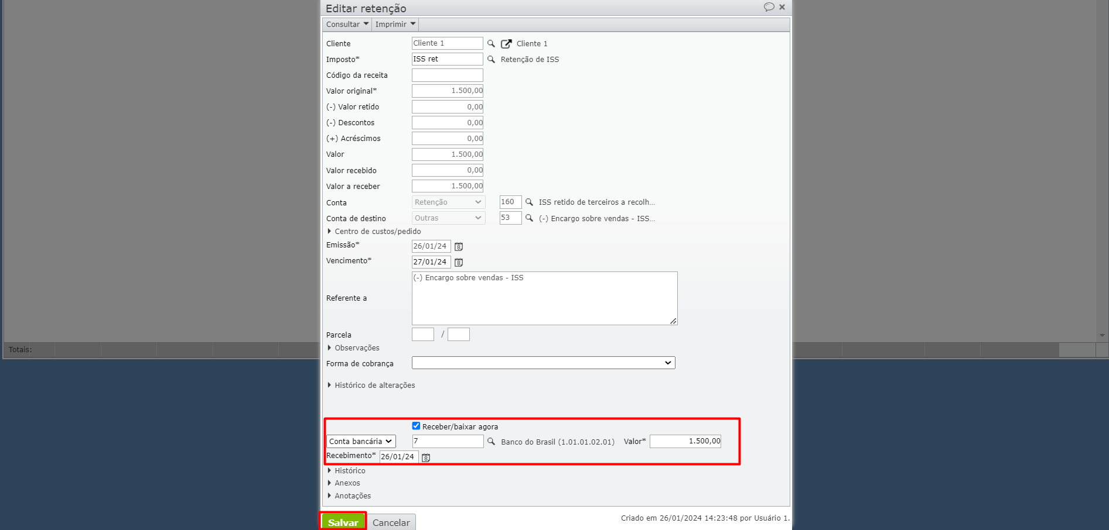Click the Cancelar button
The height and width of the screenshot is (530, 1109).
(391, 522)
